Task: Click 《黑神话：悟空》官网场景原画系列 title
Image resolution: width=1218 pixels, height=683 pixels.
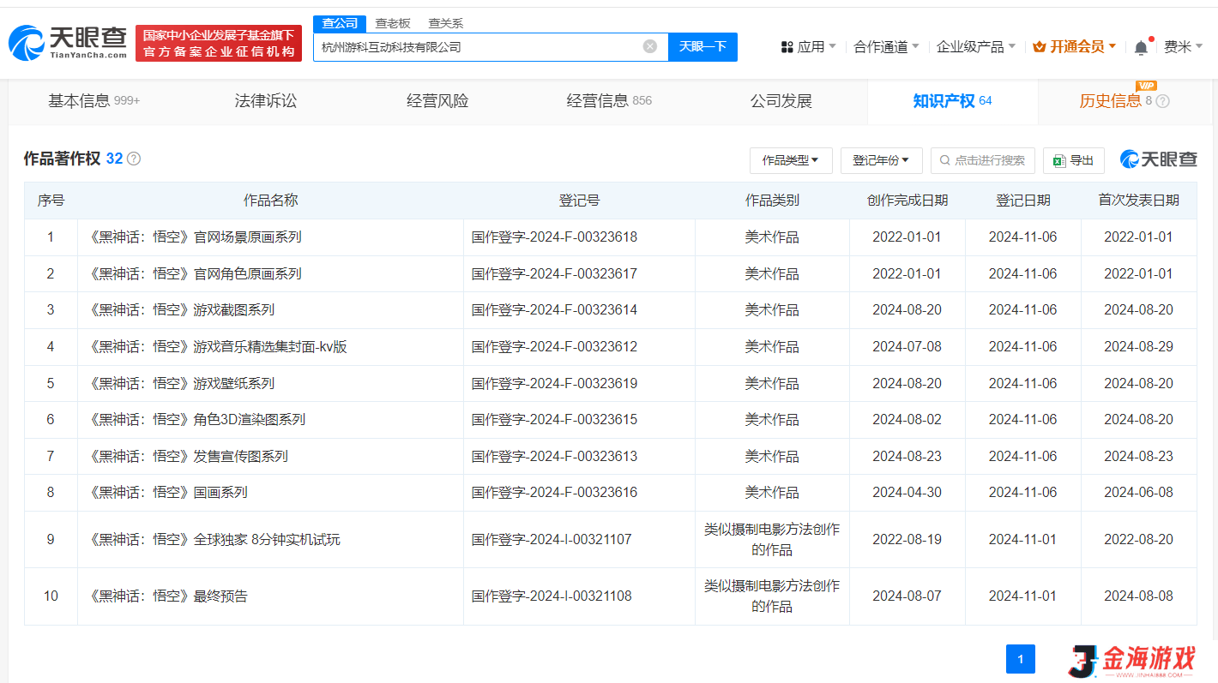Action: [194, 237]
